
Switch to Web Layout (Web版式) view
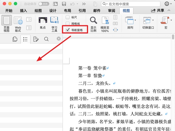pyautogui.click(x=18, y=24)
